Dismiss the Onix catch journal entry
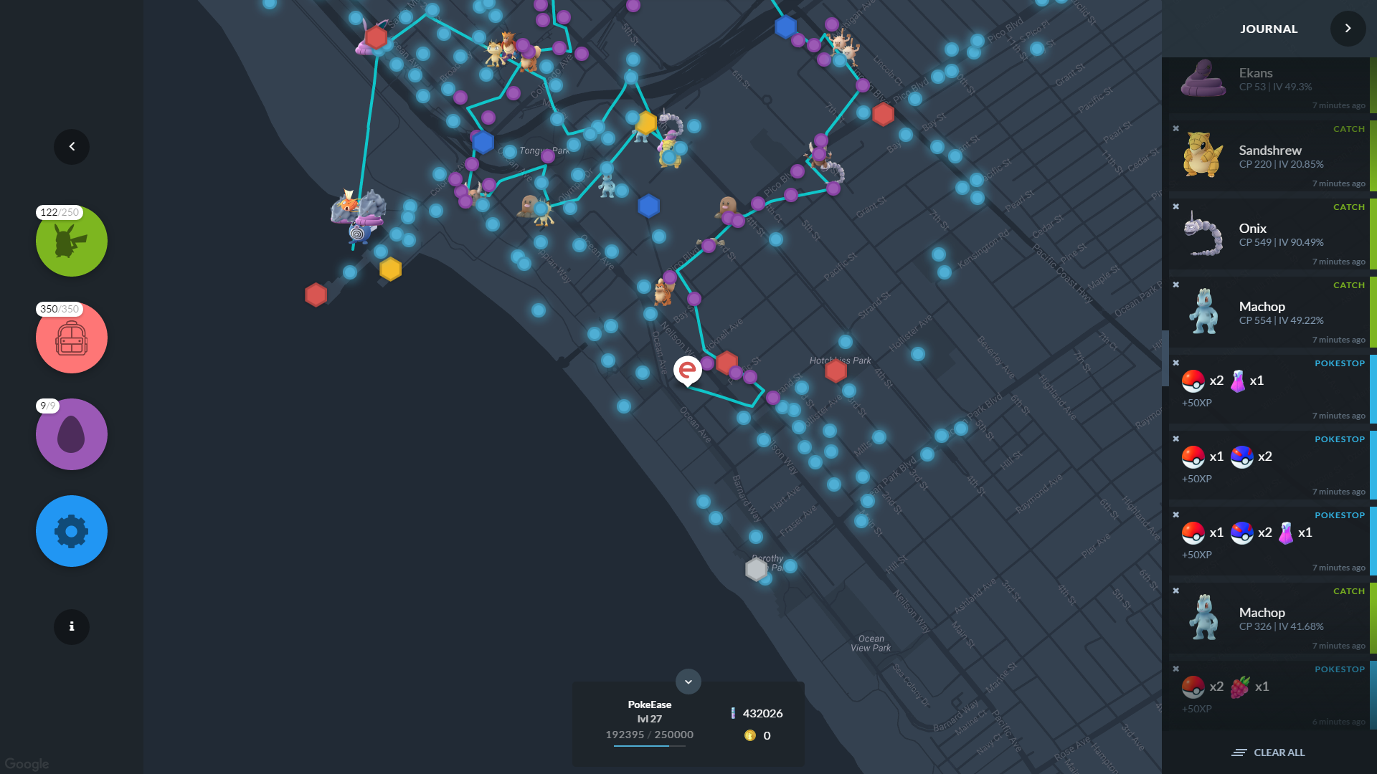Image resolution: width=1377 pixels, height=774 pixels. (x=1176, y=207)
